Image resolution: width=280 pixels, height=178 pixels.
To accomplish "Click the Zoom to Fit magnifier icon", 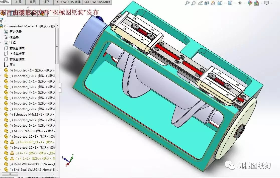I will [x=187, y=3].
